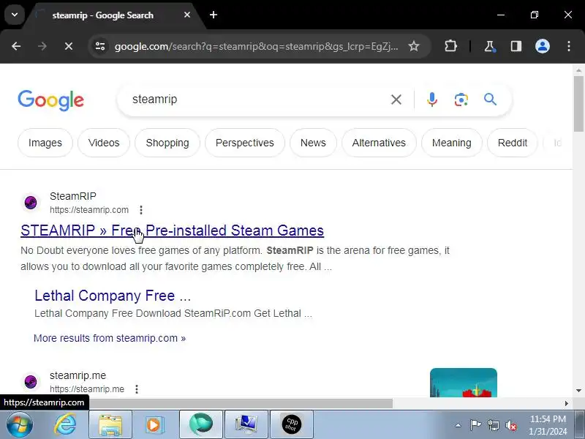Image resolution: width=585 pixels, height=439 pixels.
Task: Click the forward navigation arrow
Action: pyautogui.click(x=42, y=46)
